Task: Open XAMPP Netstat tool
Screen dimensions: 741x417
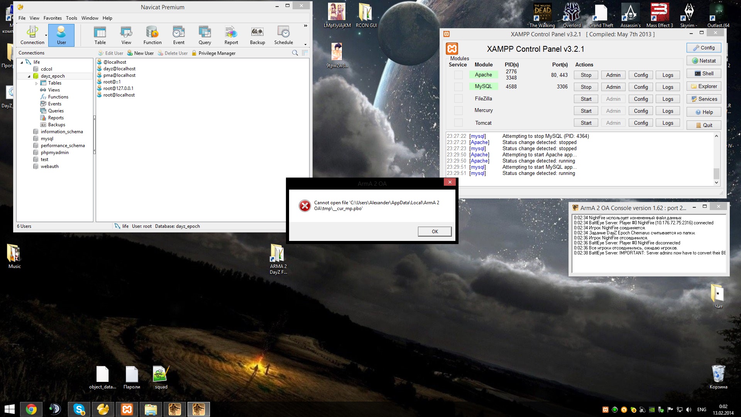Action: [x=704, y=61]
